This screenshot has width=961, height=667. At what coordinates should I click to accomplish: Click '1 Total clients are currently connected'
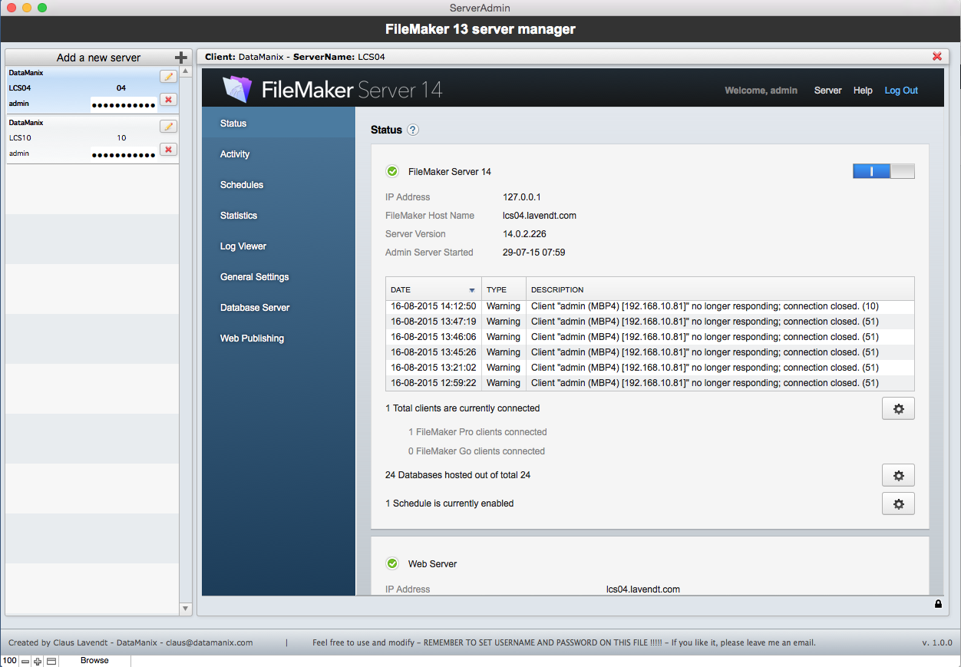[x=462, y=408]
